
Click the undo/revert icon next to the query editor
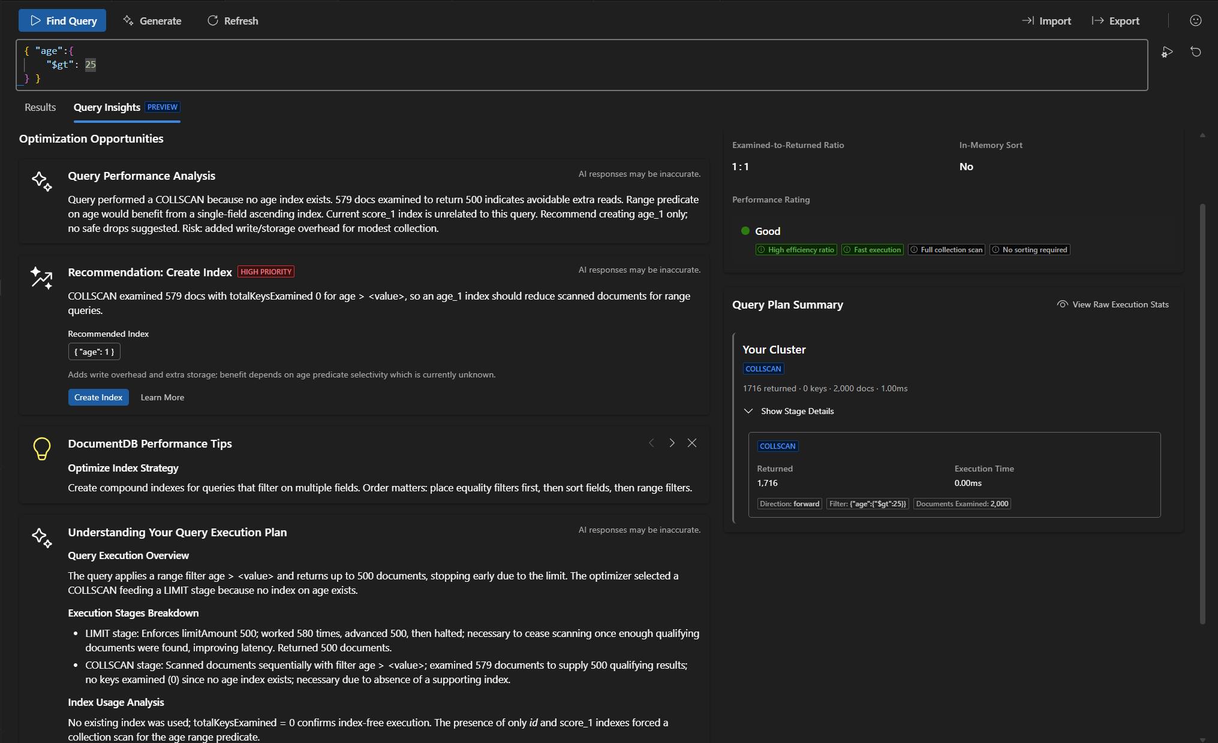coord(1196,52)
